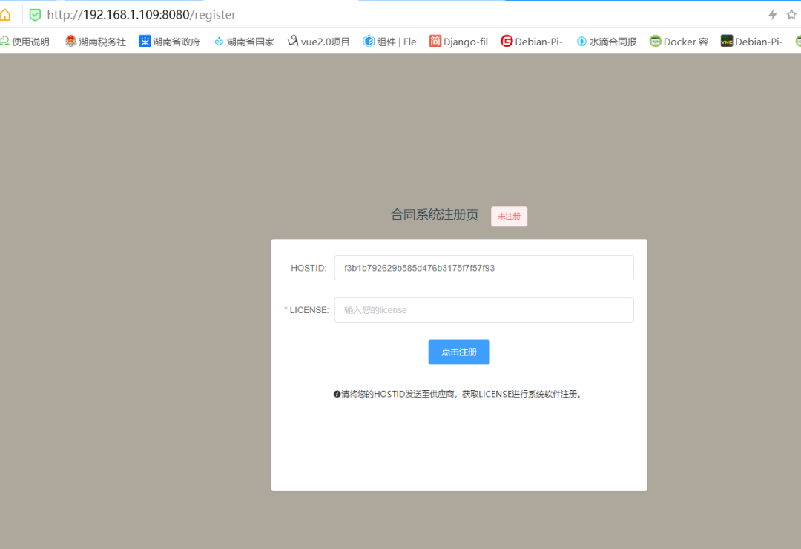The image size is (801, 549).
Task: Click the HOSTID input field
Action: (x=484, y=268)
